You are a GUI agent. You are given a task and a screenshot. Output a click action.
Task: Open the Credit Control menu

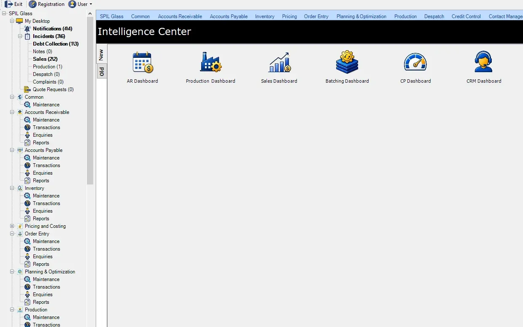coord(466,16)
